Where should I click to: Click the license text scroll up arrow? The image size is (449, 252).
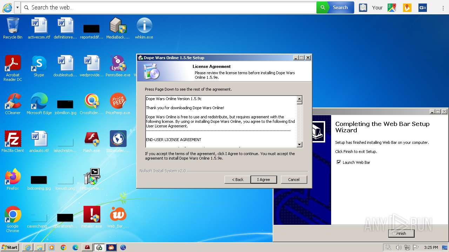[x=299, y=99]
